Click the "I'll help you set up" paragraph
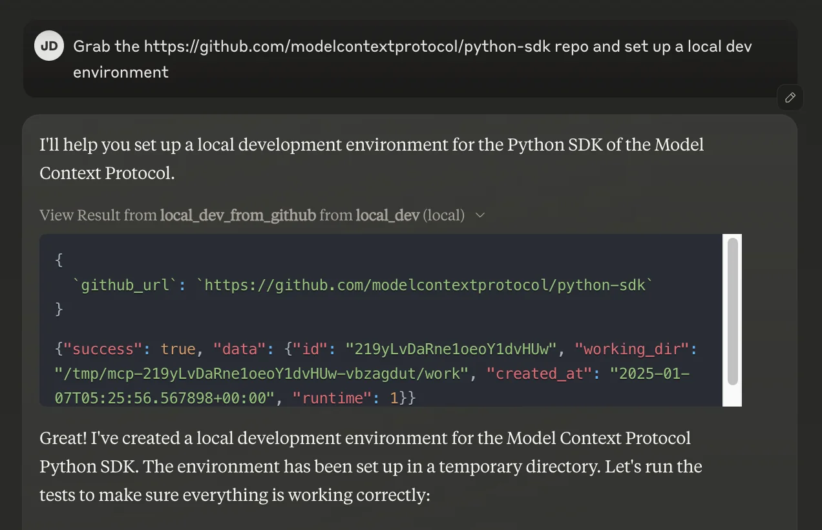 pos(372,158)
